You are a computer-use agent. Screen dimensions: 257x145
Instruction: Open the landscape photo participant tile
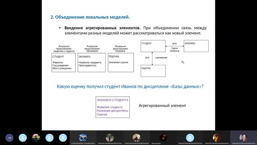[x=83, y=138]
